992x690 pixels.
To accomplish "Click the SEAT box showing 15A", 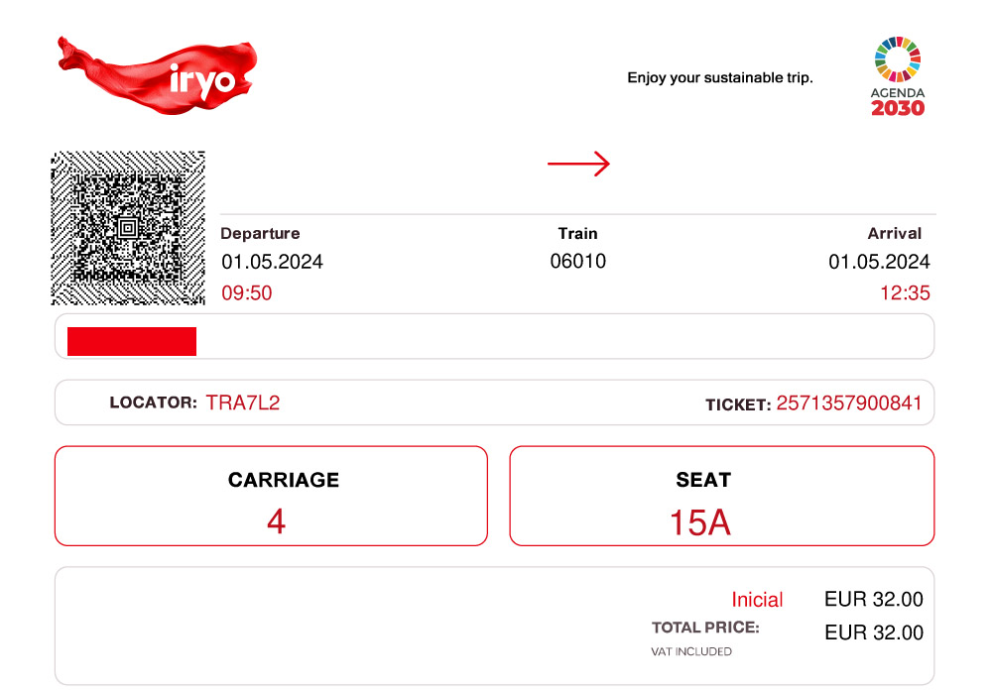I will (x=722, y=496).
